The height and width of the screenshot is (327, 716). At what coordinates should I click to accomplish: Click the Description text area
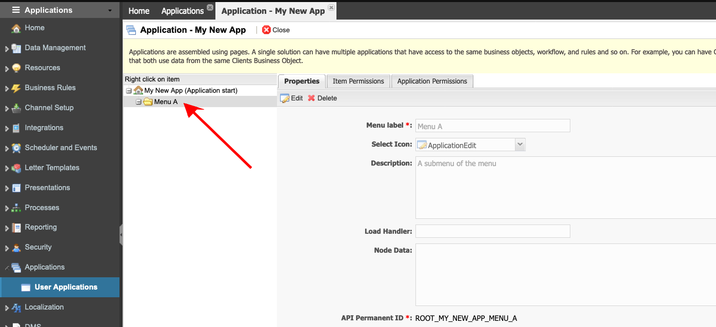[566, 188]
